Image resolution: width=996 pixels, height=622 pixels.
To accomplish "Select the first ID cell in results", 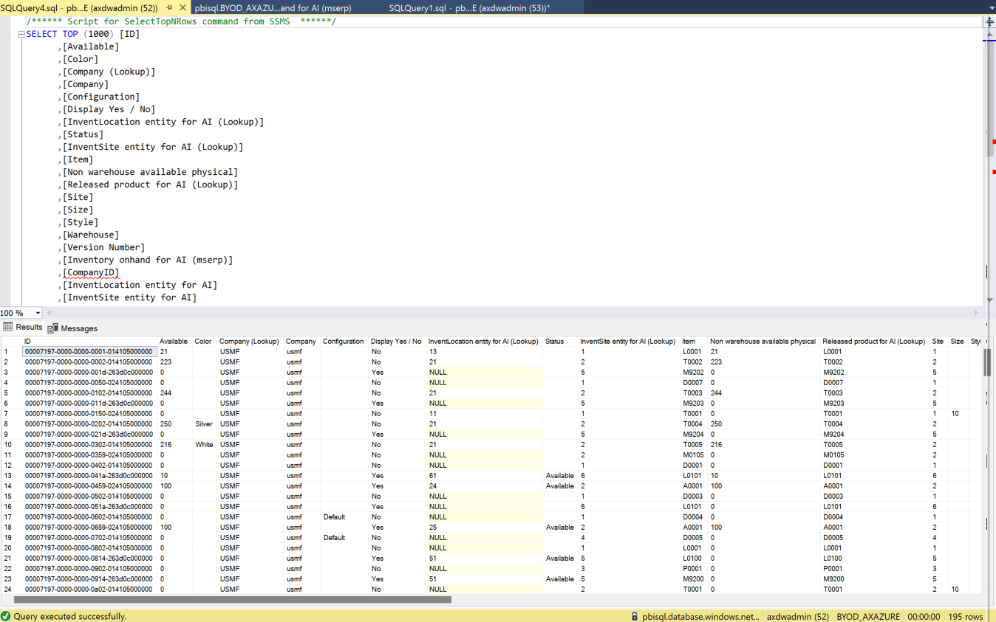I will 89,352.
